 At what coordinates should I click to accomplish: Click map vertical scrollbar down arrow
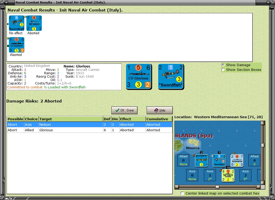pos(262,183)
